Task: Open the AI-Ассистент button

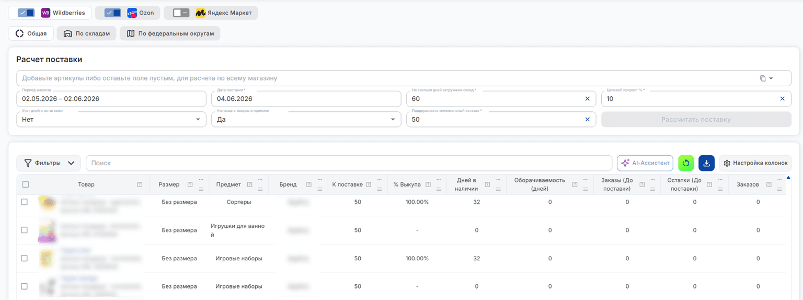Action: pyautogui.click(x=645, y=163)
